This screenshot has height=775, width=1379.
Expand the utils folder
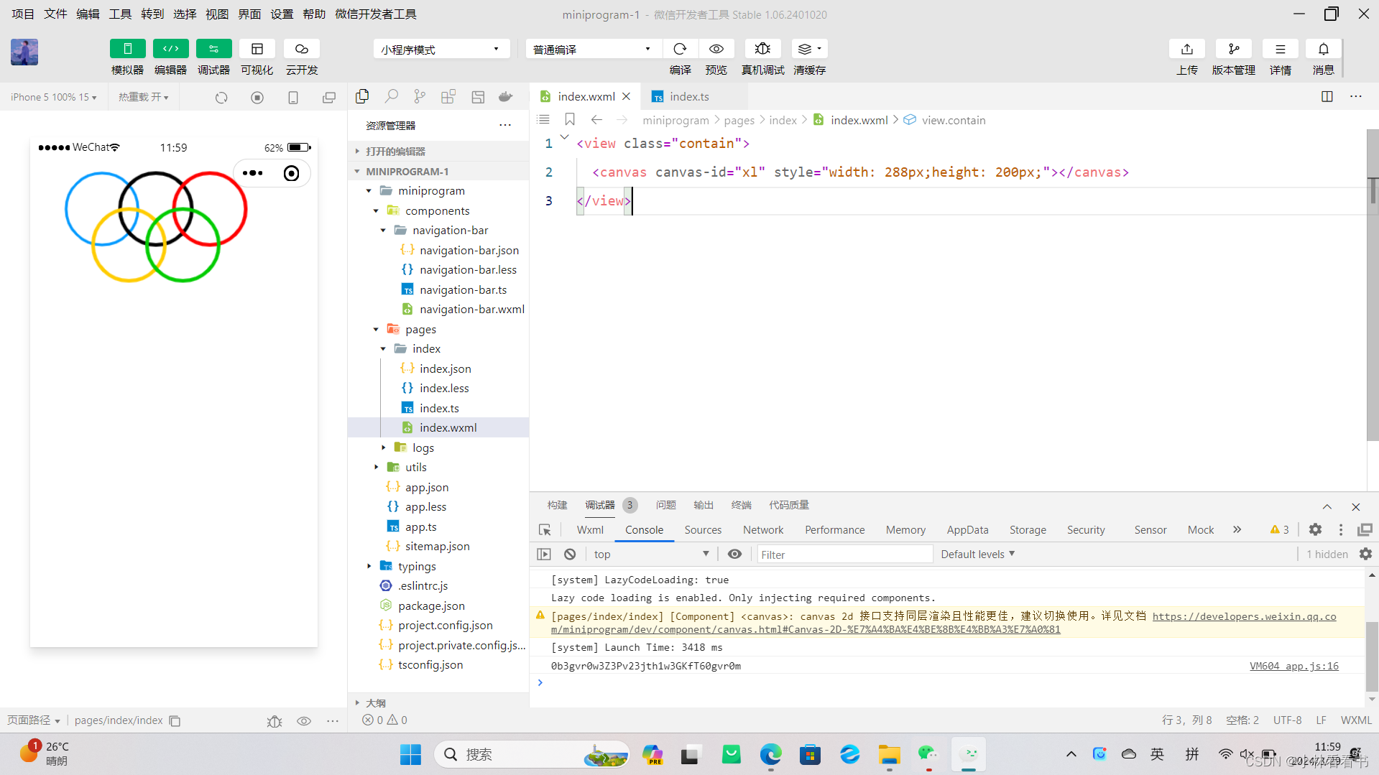pos(376,467)
